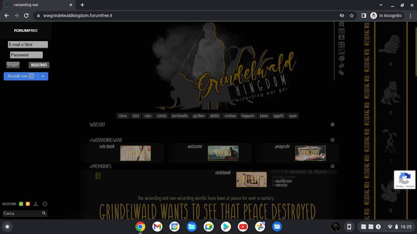Viewport: 417px width, 234px height.
Task: Click the third-party cookies eye icon
Action: 342,15
